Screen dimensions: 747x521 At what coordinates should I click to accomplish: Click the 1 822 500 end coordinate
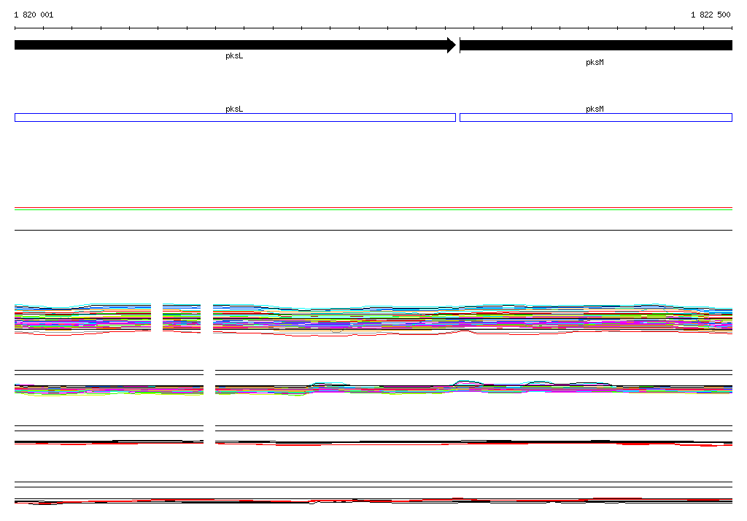(711, 15)
